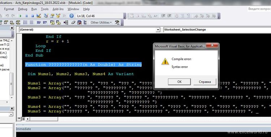271x137 pixels.
Task: Switch to Procedure View button
Action: pos(18,119)
